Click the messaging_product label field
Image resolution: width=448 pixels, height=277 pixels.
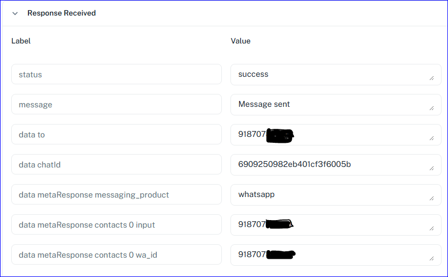tap(116, 195)
